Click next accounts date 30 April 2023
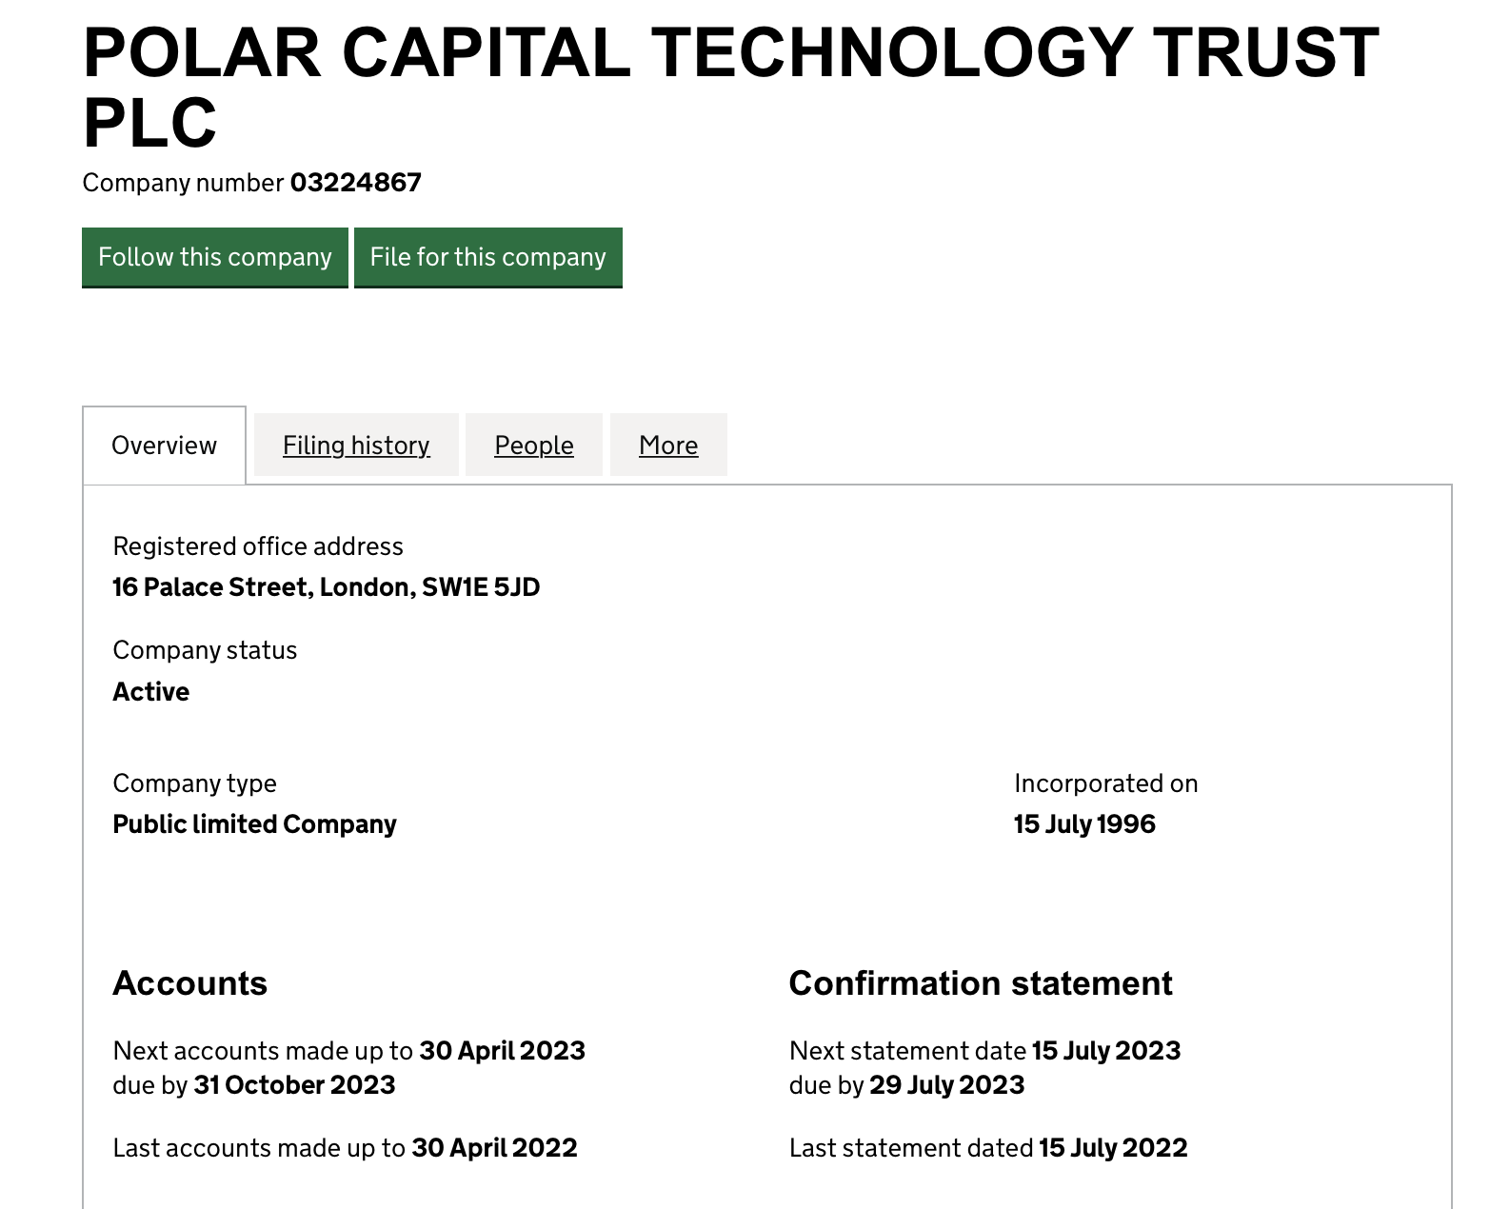 click(x=503, y=1051)
